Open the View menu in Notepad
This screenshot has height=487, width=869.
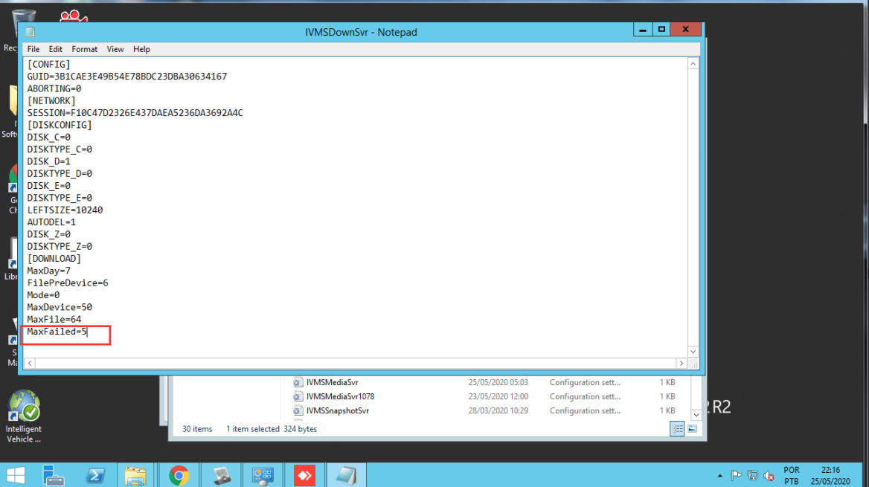pyautogui.click(x=115, y=49)
